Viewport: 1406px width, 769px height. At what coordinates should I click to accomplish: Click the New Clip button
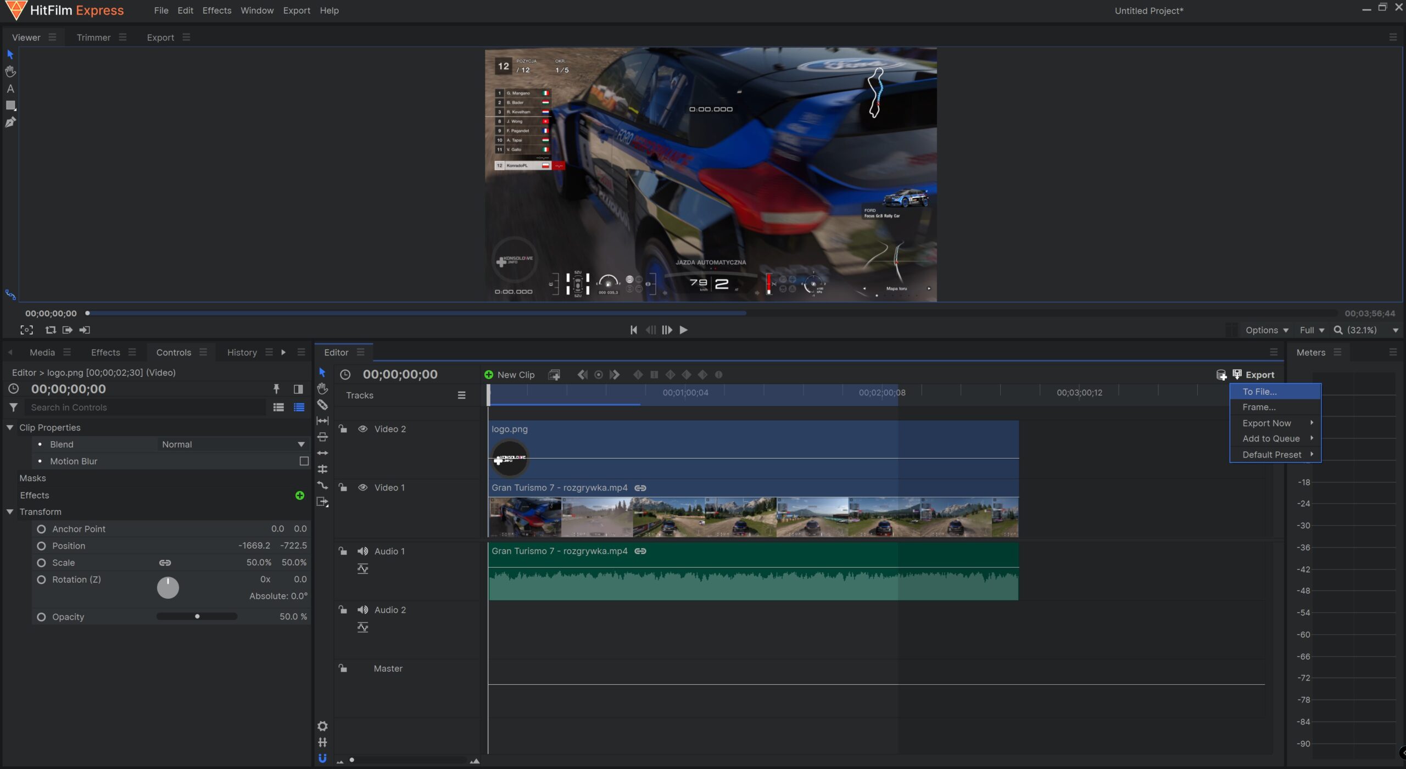click(x=509, y=375)
